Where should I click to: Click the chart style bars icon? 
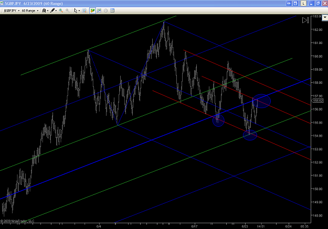[x=44, y=10]
